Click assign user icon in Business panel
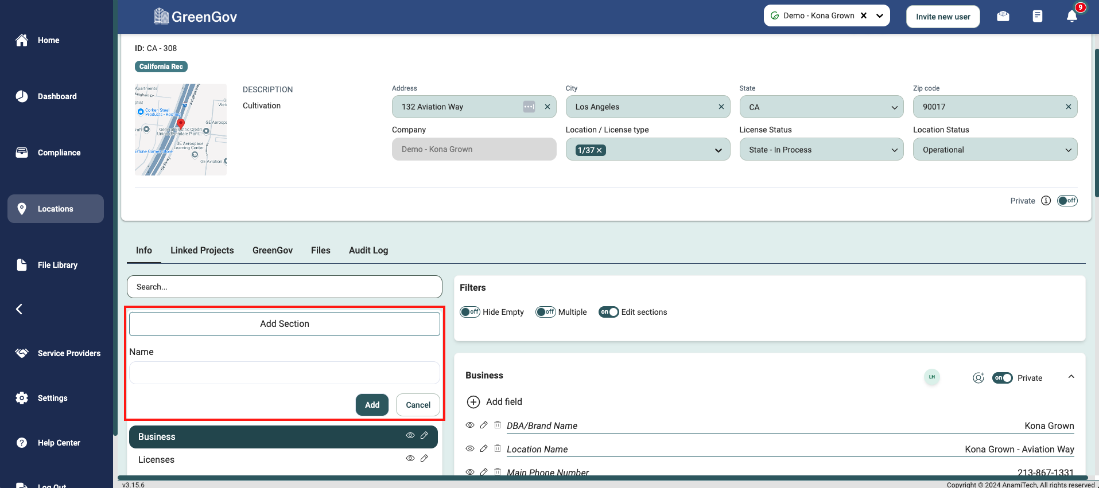 coord(978,378)
